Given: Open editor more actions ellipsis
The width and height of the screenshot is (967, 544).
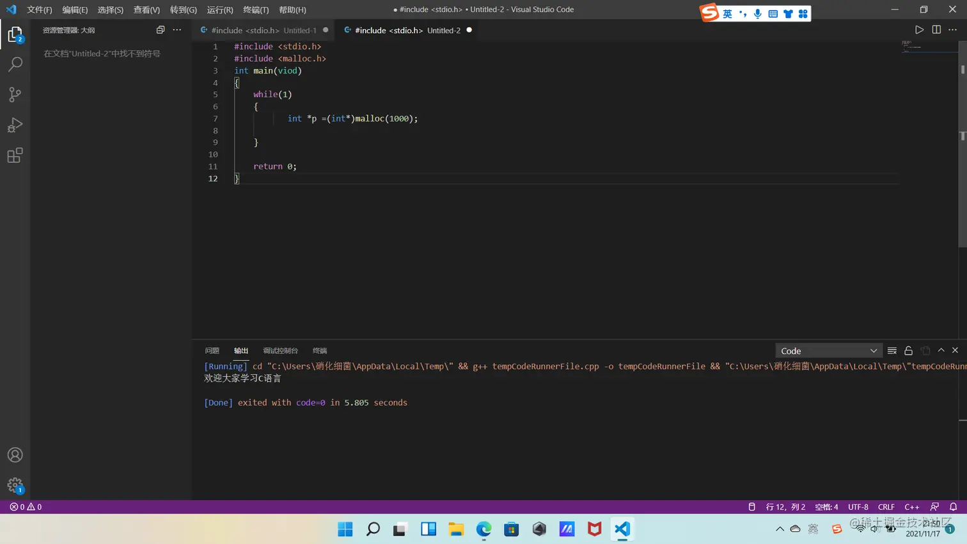Looking at the screenshot, I should point(953,30).
